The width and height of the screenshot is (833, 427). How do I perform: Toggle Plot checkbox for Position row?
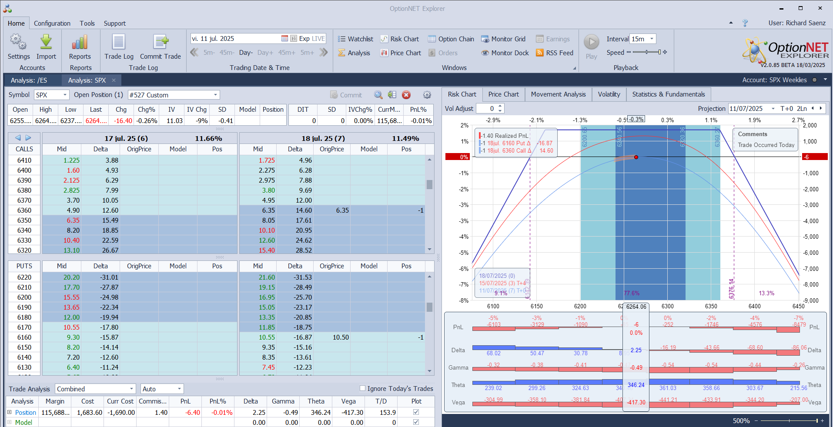click(x=416, y=412)
